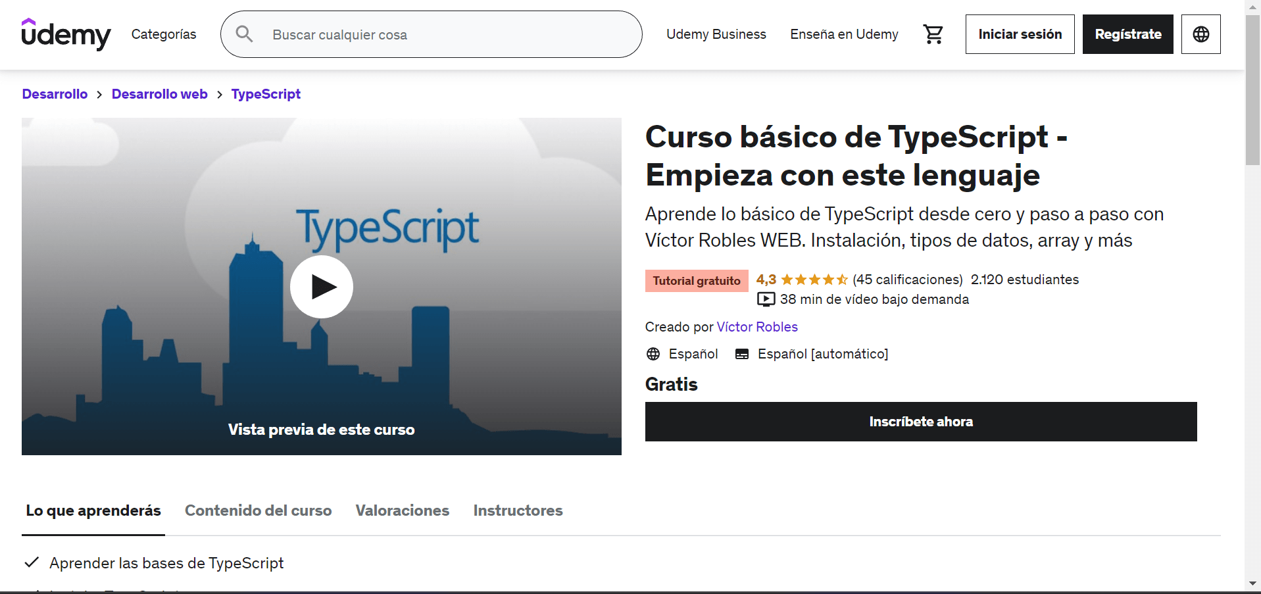The height and width of the screenshot is (594, 1261).
Task: Open the shopping cart icon
Action: 933,34
